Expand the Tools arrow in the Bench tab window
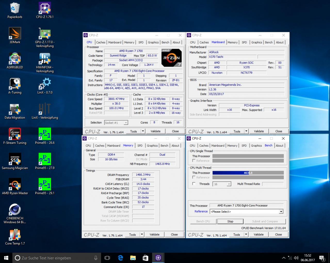 point(246,234)
